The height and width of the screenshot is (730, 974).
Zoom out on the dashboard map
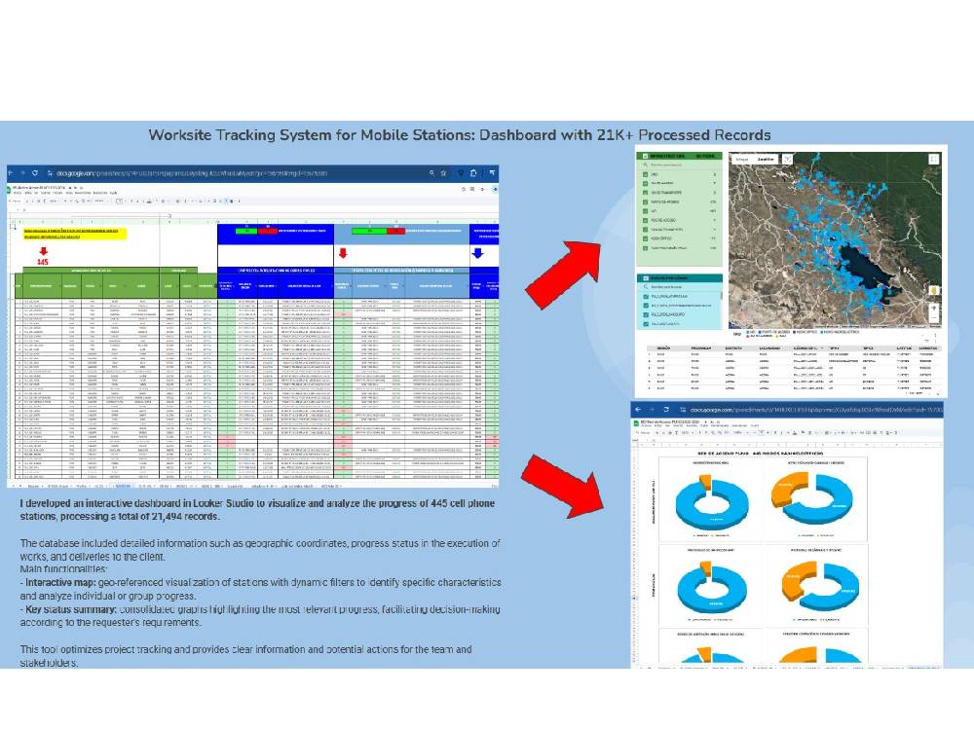(x=933, y=317)
